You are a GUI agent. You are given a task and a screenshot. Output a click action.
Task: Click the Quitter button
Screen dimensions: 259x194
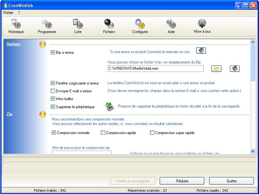coord(232,181)
